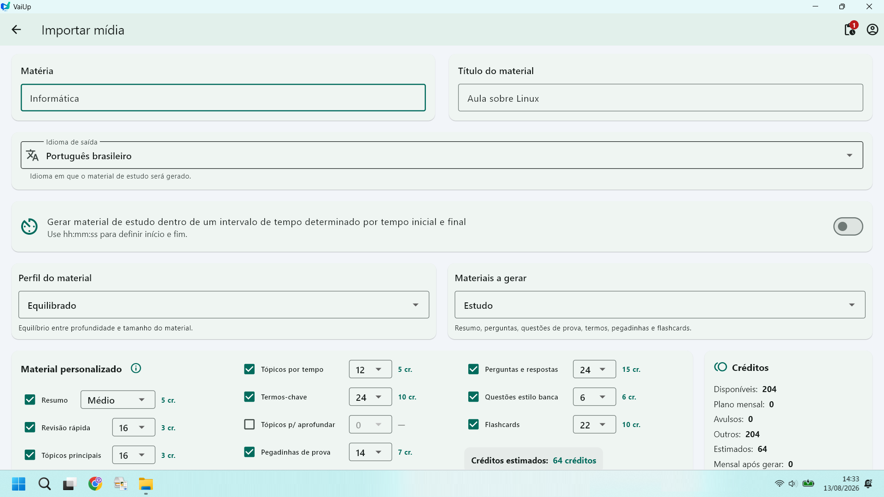Click the volume speaker tray icon
The image size is (884, 497).
[x=792, y=484]
